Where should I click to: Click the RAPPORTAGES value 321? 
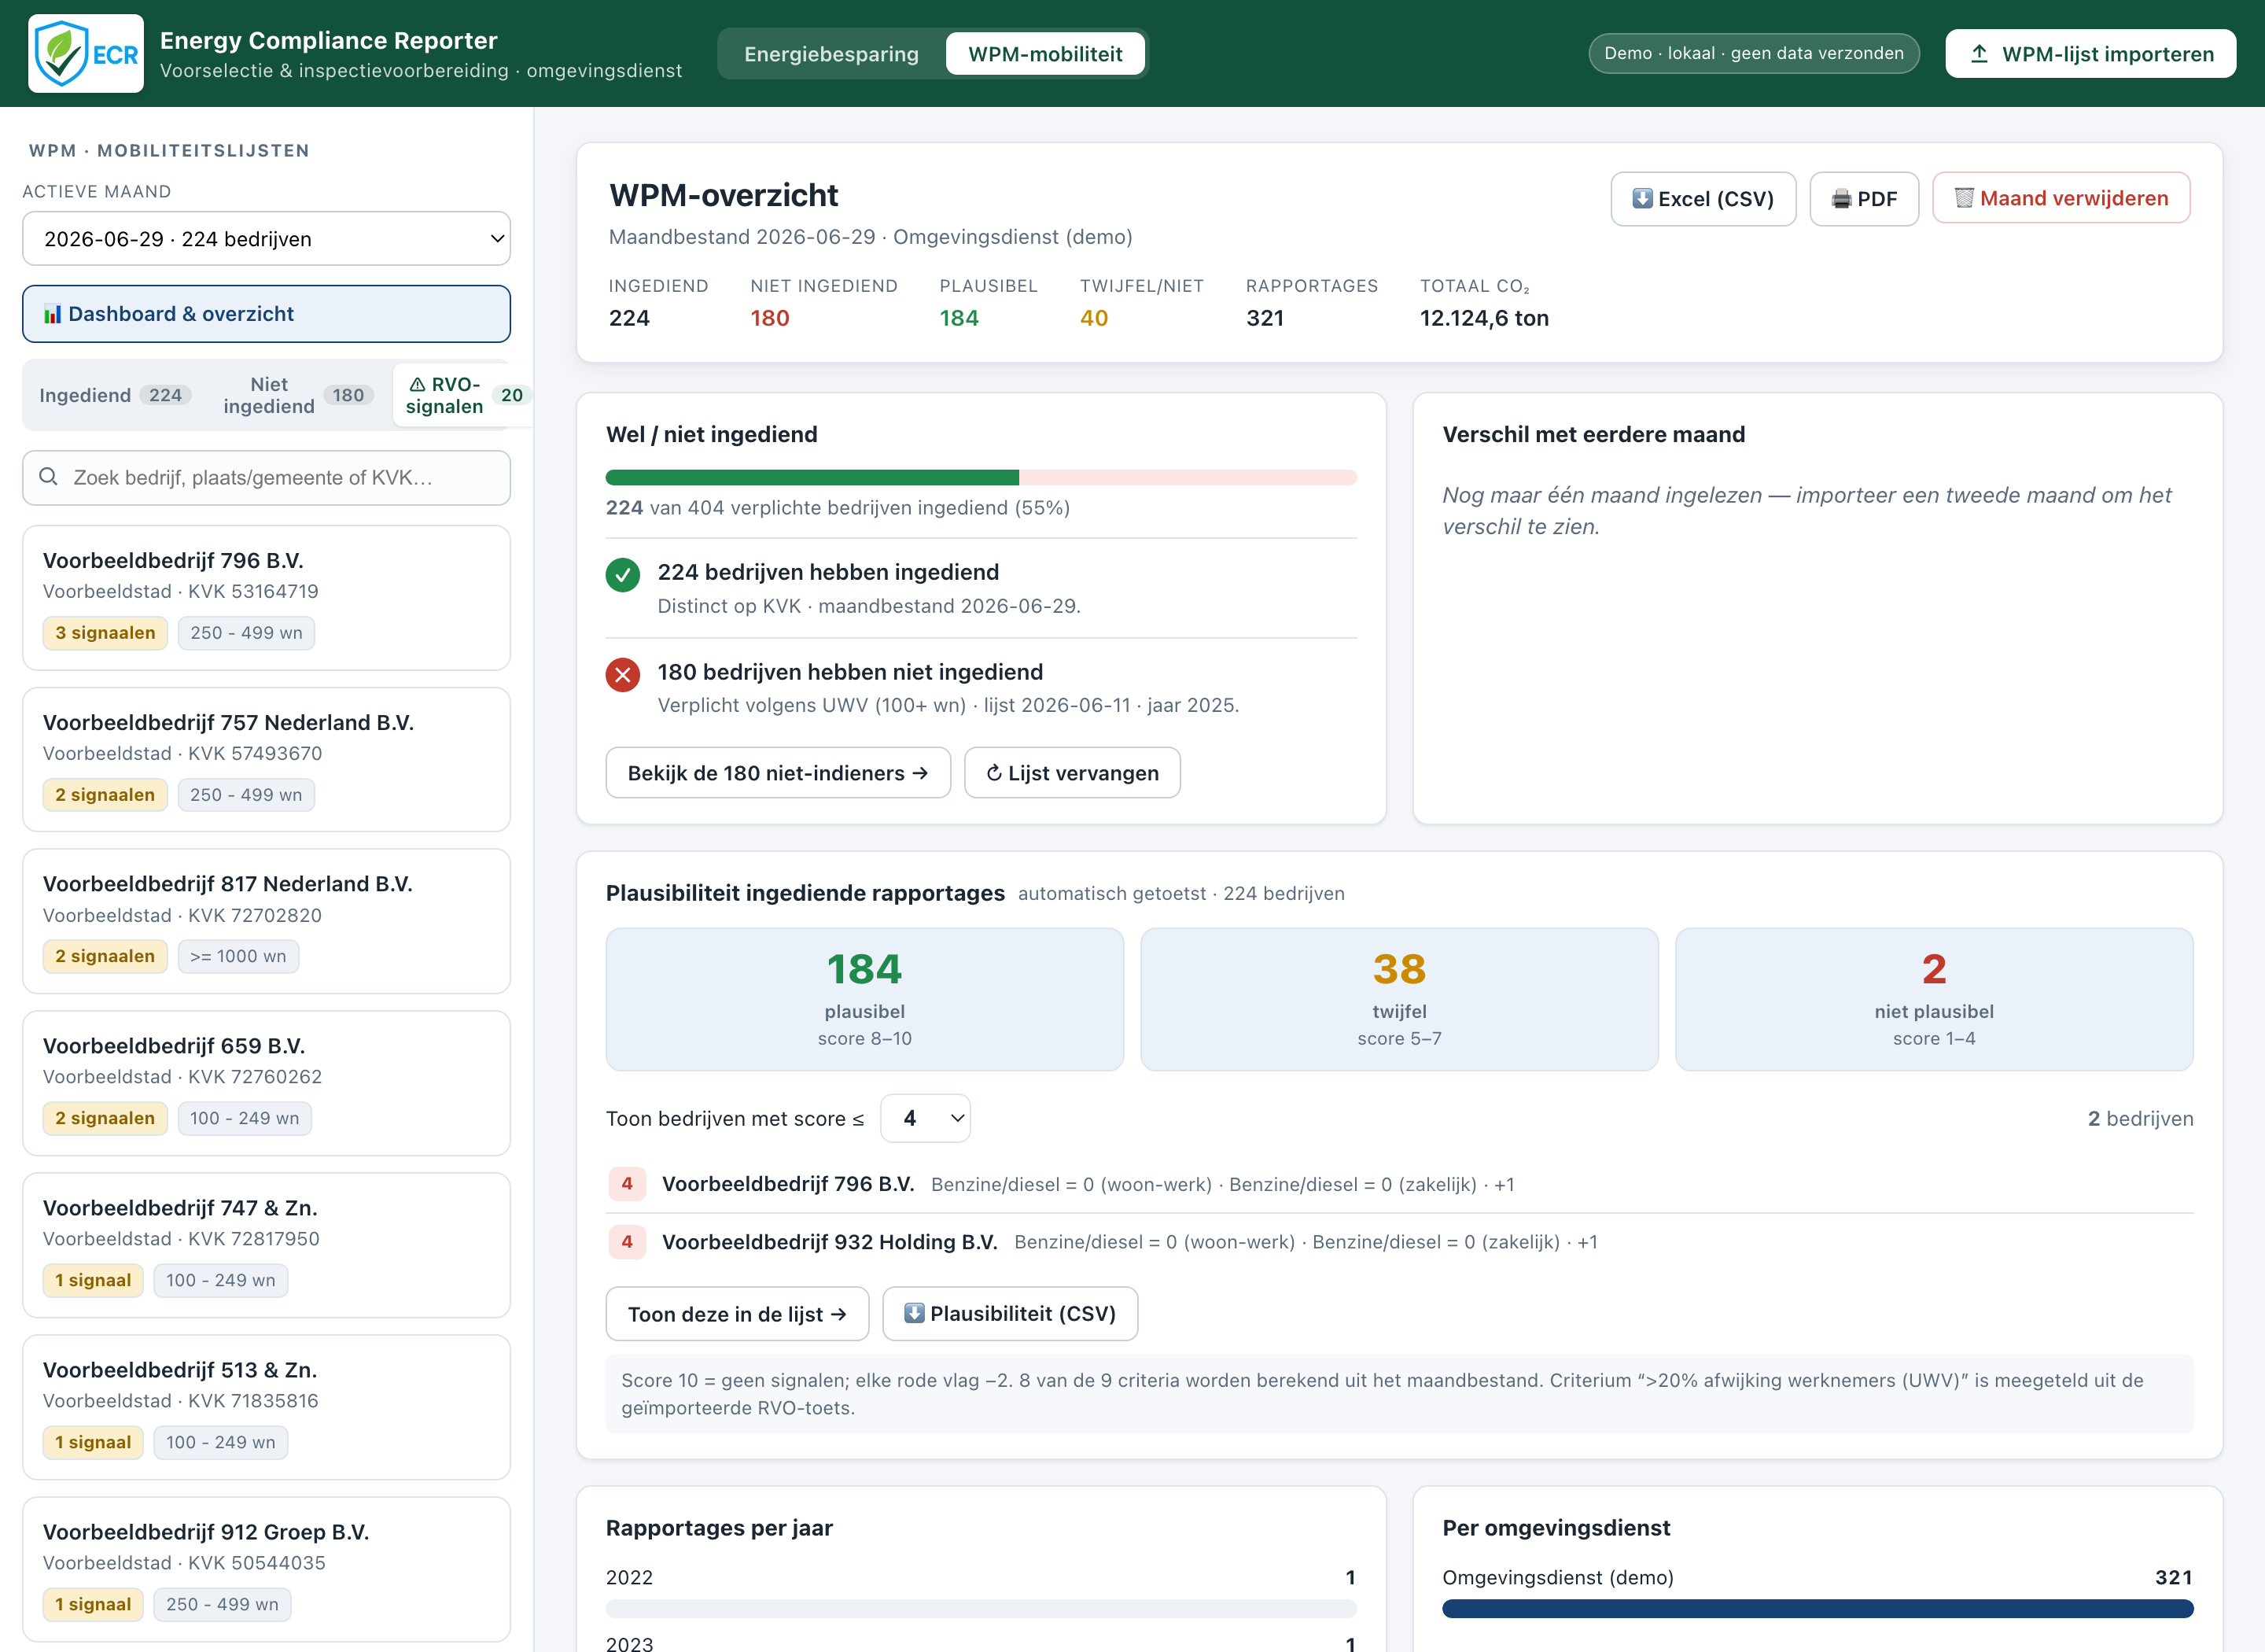pyautogui.click(x=1265, y=318)
